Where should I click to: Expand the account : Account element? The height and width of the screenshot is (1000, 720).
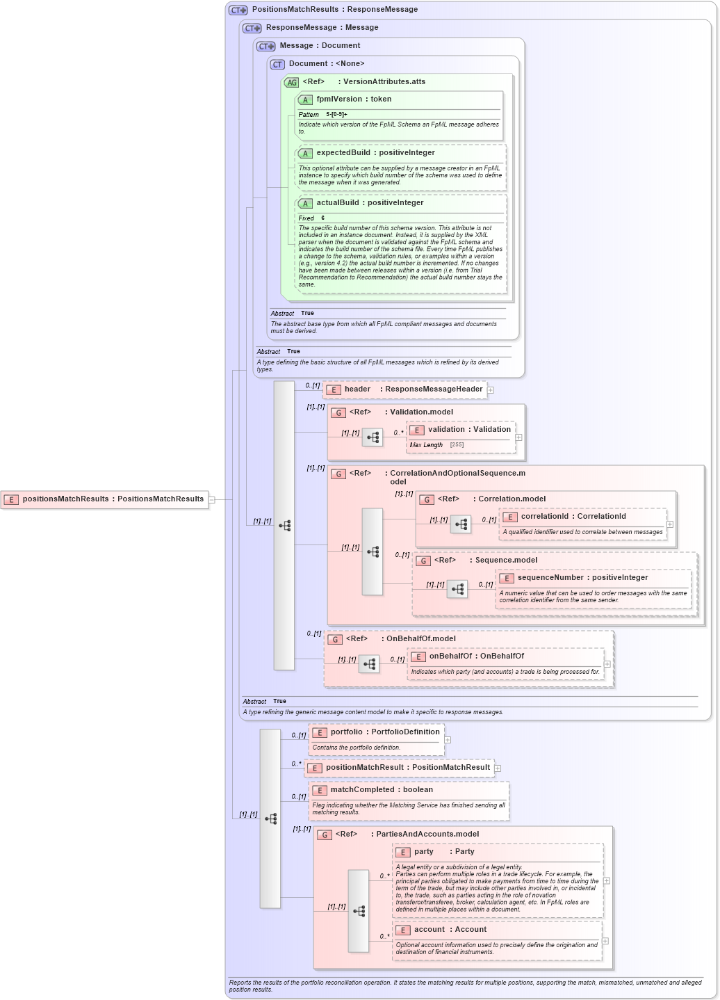(x=605, y=941)
